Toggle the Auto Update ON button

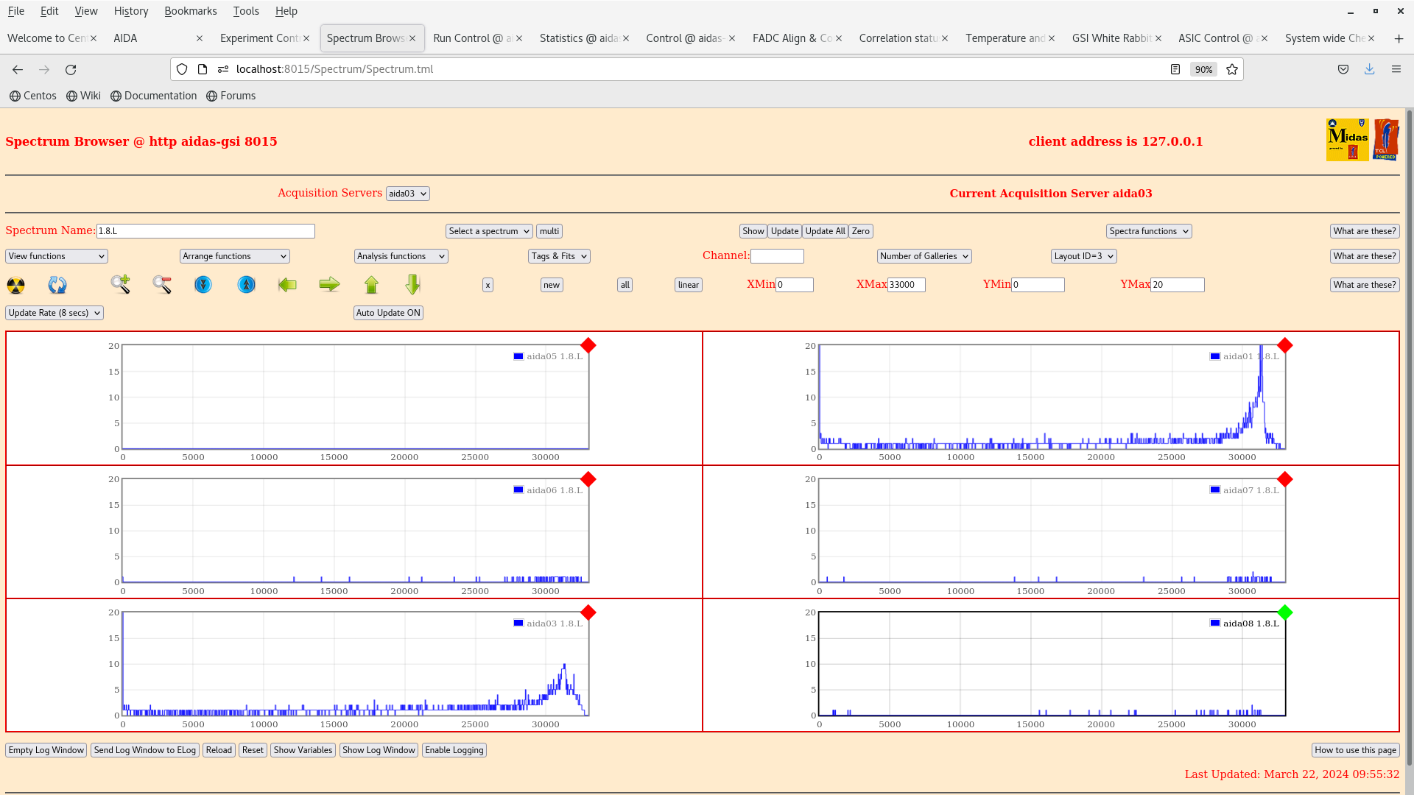coord(388,313)
